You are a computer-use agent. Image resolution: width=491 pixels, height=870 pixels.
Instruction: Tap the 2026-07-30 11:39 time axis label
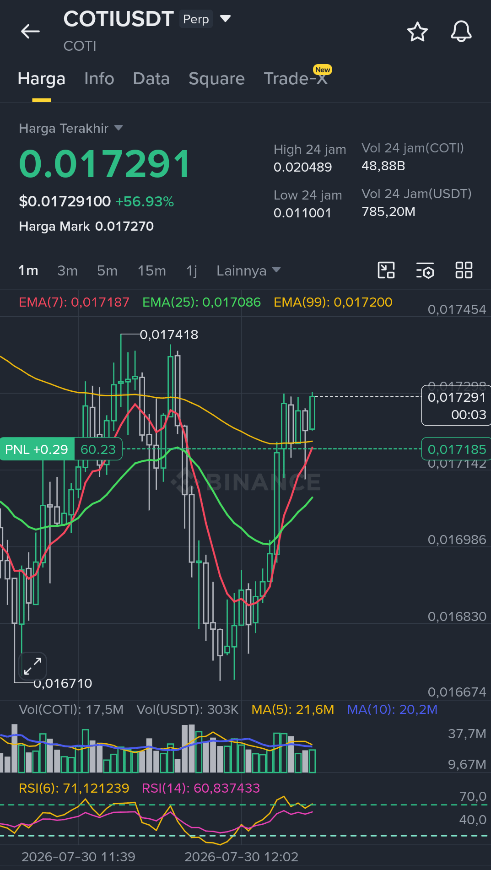coord(78,857)
